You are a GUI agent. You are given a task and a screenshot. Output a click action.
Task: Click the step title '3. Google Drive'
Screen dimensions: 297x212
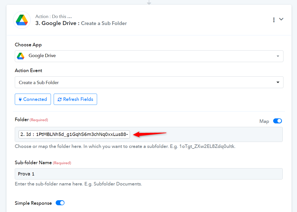pyautogui.click(x=57, y=23)
